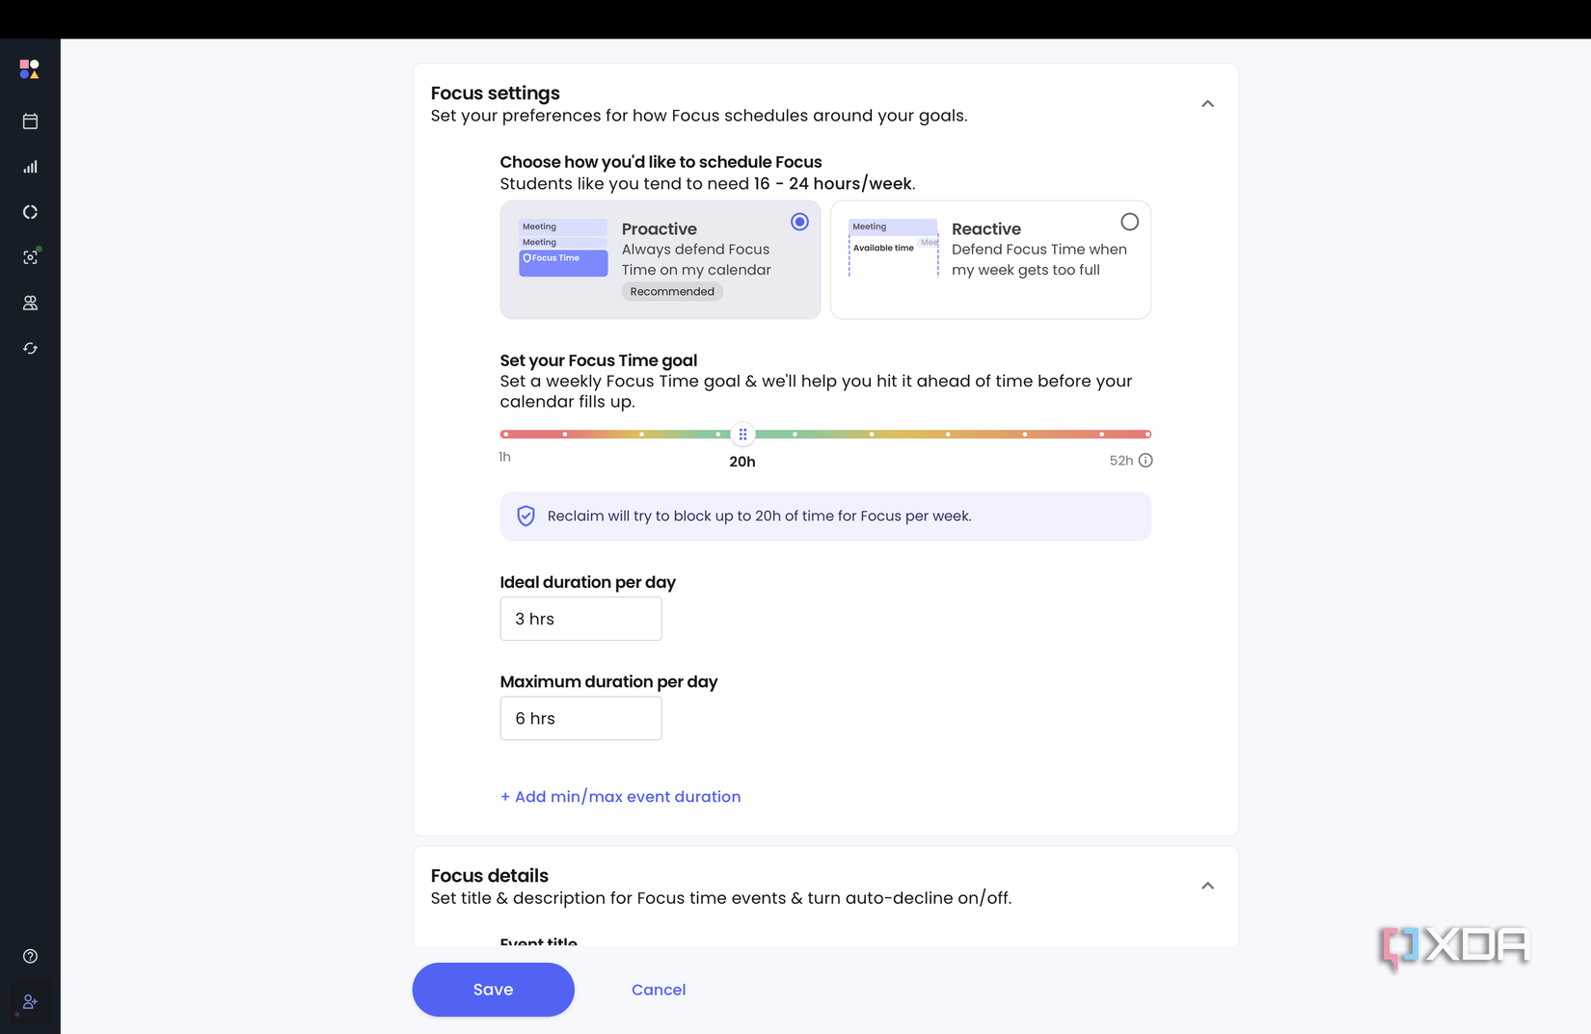This screenshot has width=1591, height=1034.
Task: Click the 'Set your Focus Time goal' heading
Action: pyautogui.click(x=598, y=360)
